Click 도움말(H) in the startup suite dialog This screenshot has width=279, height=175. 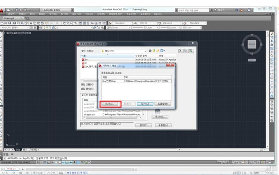[163, 104]
